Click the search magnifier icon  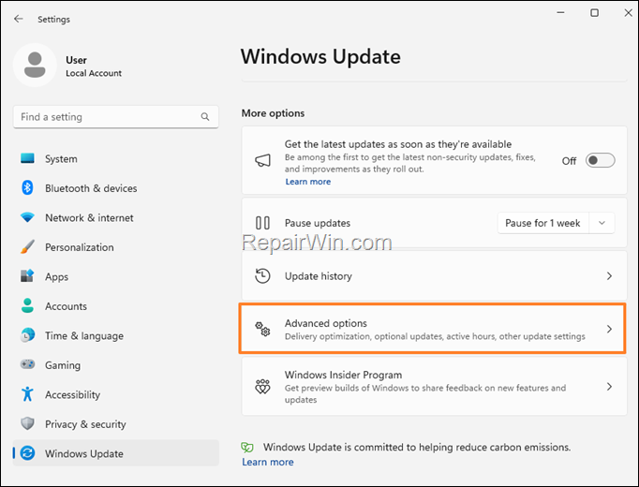(x=205, y=117)
